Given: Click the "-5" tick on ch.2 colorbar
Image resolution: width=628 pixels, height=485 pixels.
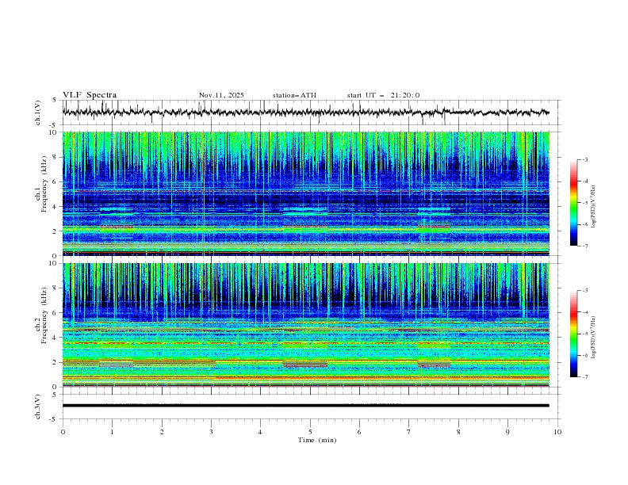Looking at the screenshot, I should pos(584,334).
